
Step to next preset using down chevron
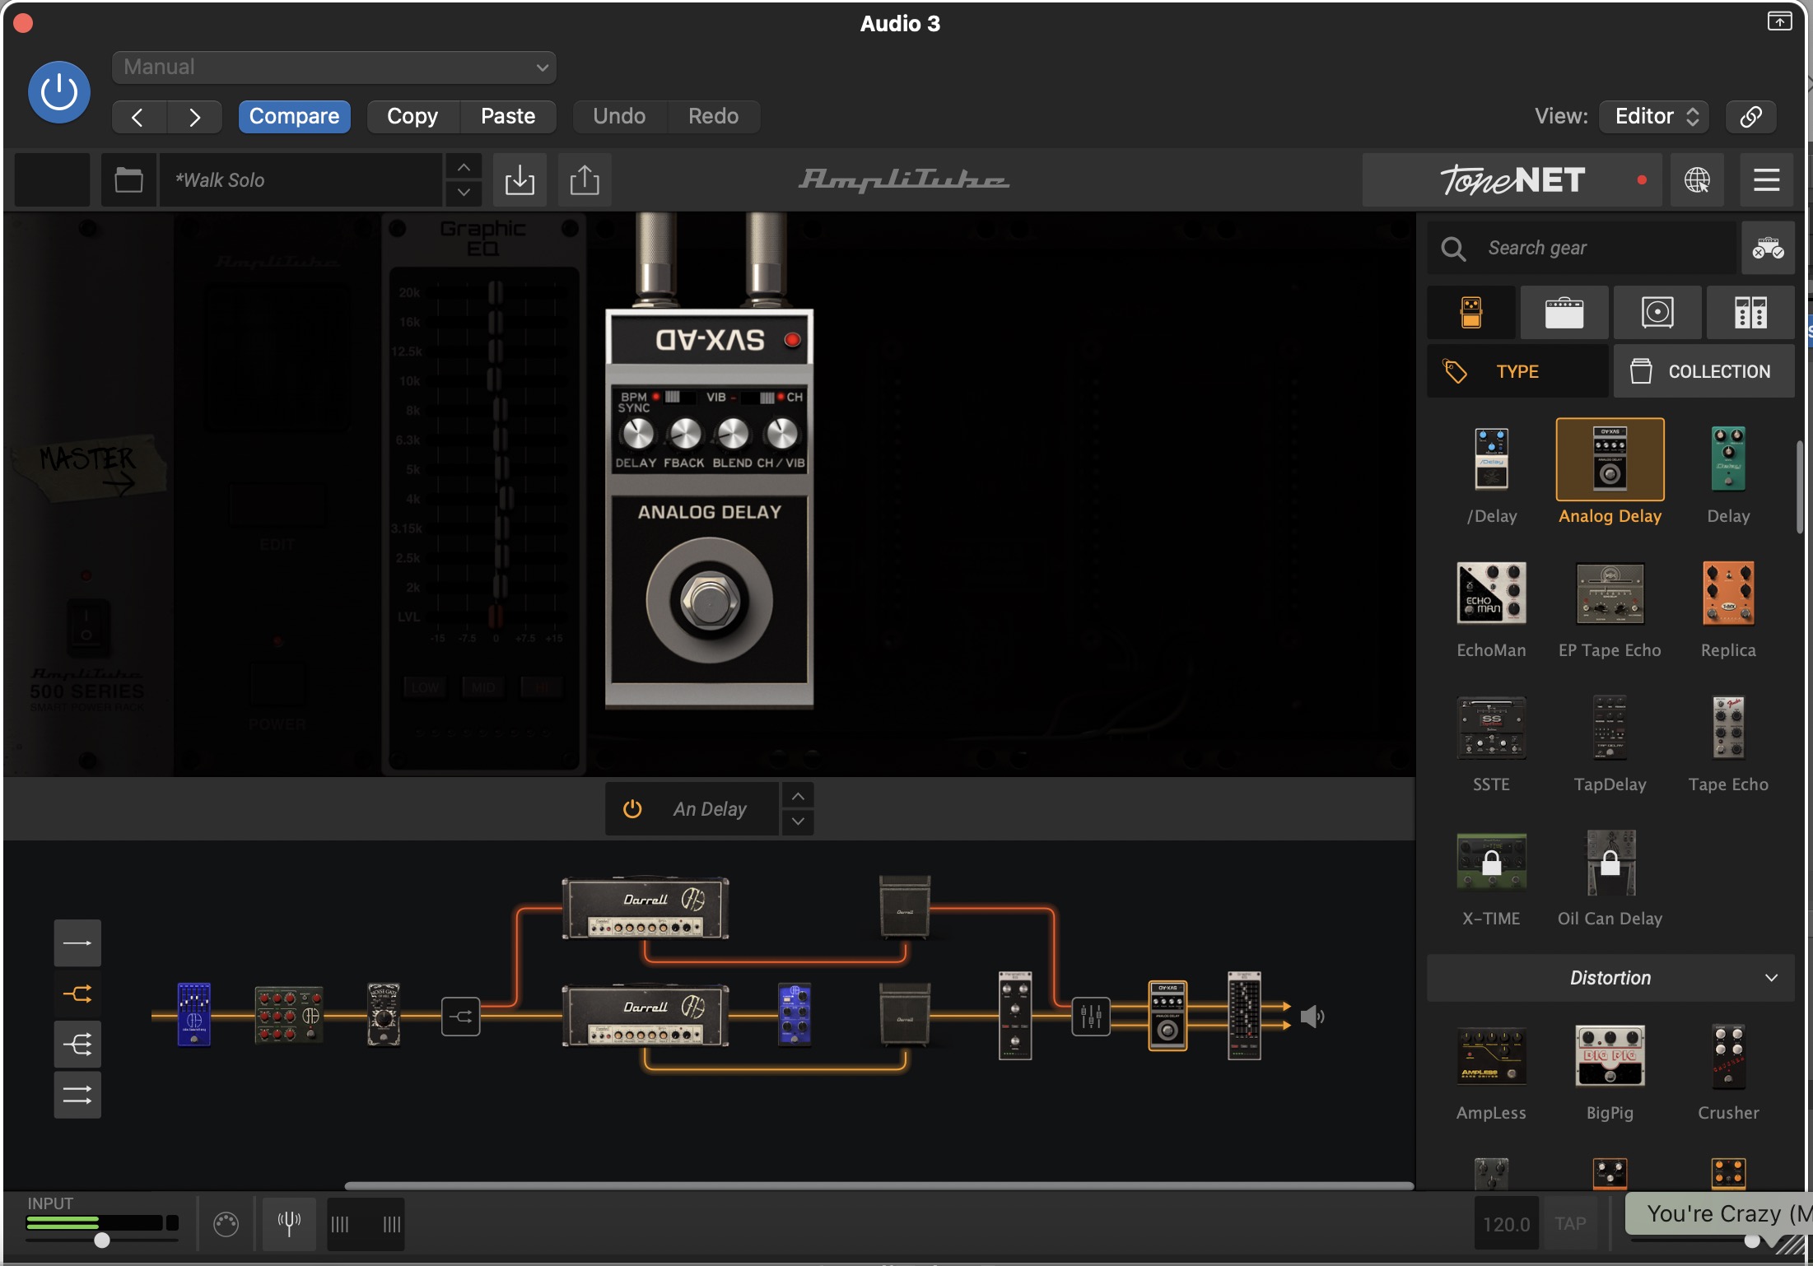coord(464,193)
